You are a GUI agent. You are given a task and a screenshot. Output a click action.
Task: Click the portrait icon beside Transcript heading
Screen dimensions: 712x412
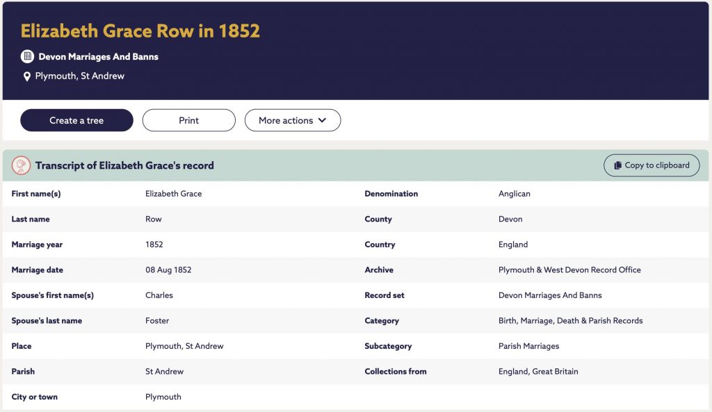pyautogui.click(x=21, y=165)
